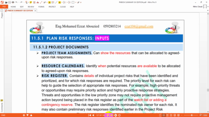The height and width of the screenshot is (117, 209).
Task: Click the Print icon
Action: [x=13, y=2]
